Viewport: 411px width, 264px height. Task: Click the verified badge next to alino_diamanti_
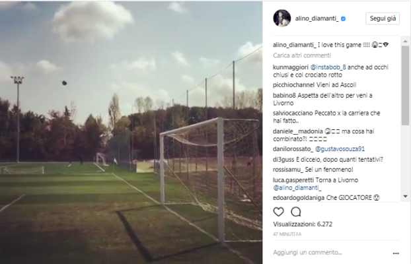tap(343, 18)
